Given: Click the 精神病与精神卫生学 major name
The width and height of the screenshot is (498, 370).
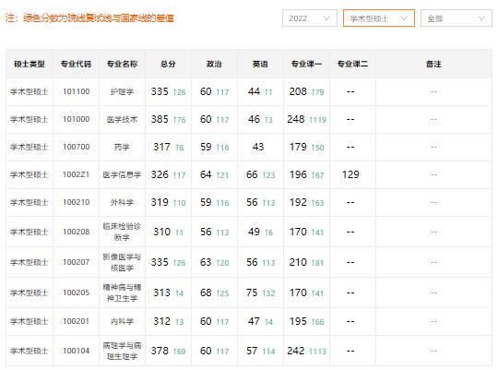Looking at the screenshot, I should click(122, 292).
